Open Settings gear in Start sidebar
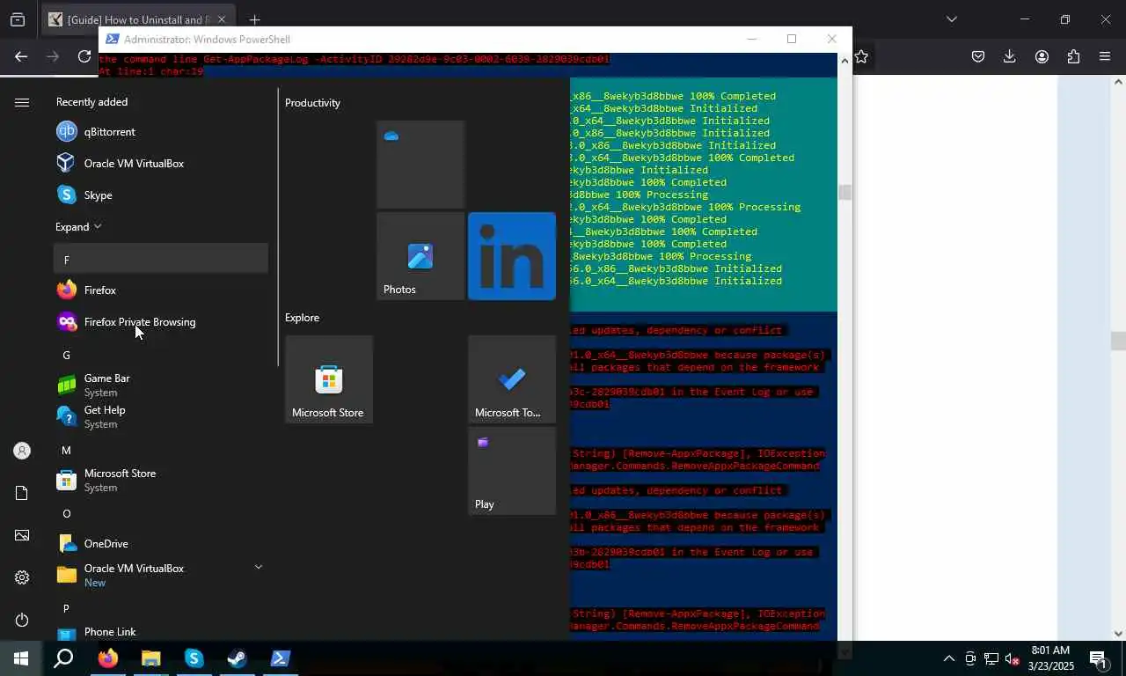Screen dimensions: 1126x676 point(22,577)
